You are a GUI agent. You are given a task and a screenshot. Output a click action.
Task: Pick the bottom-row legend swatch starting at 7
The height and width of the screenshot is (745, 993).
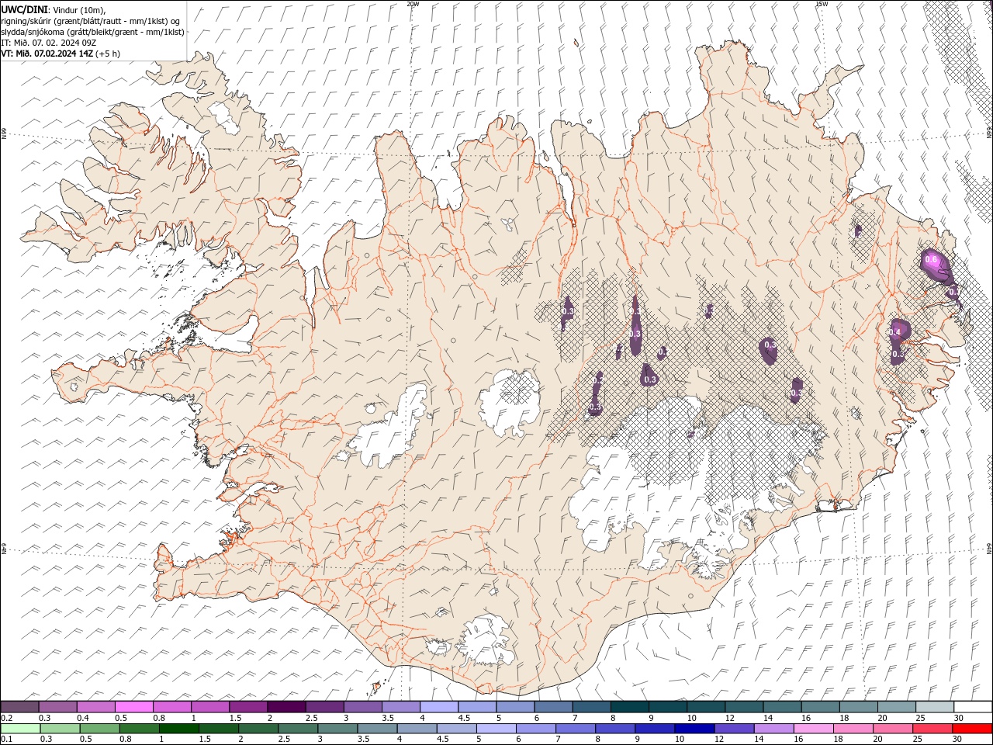[576, 729]
